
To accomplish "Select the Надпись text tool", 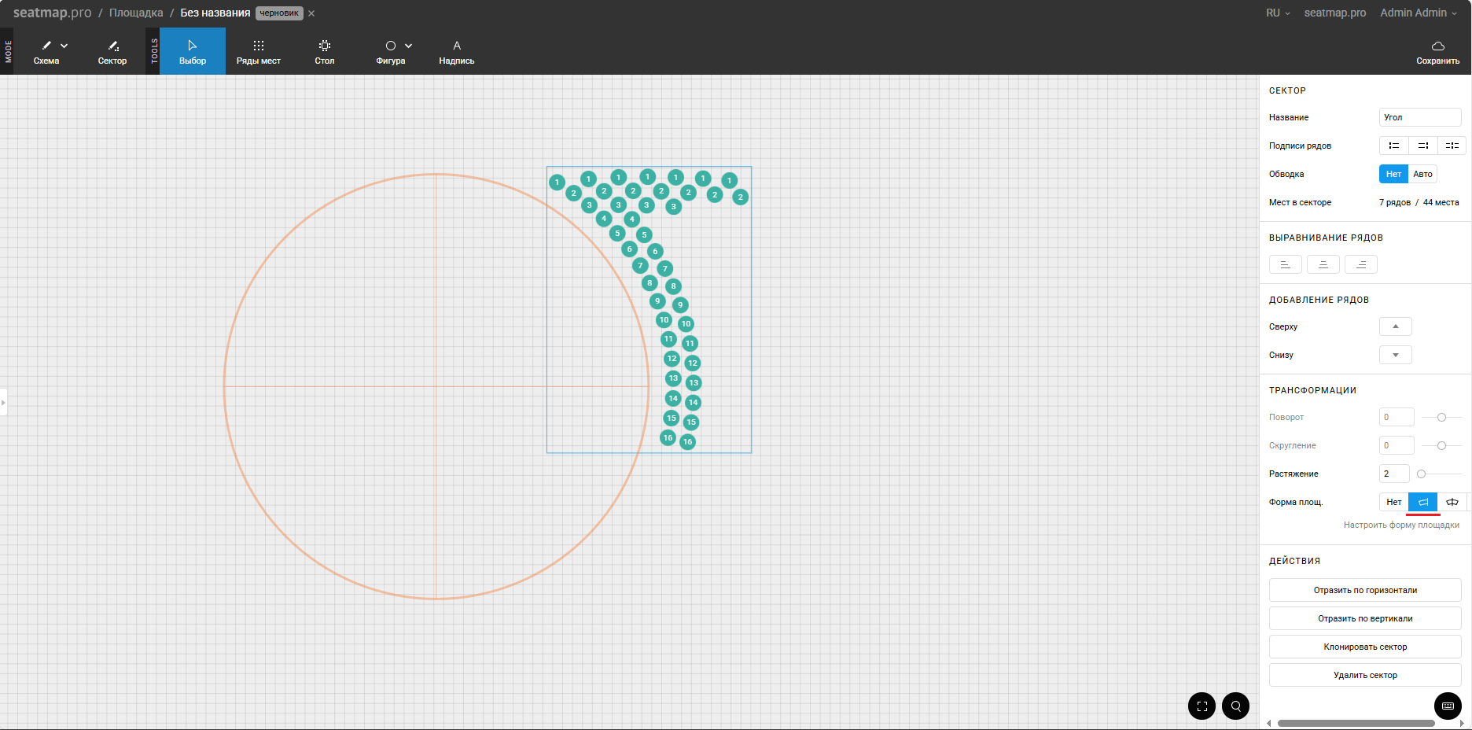I will point(457,52).
